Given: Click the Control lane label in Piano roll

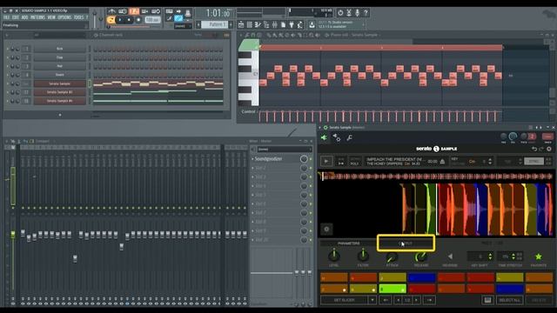Looking at the screenshot, I should pyautogui.click(x=248, y=112).
